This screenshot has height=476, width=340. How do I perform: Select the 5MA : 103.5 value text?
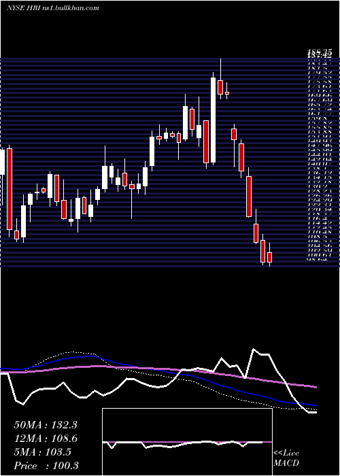coord(43,452)
